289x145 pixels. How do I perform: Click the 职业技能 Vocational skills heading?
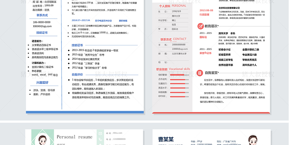pos(173,69)
